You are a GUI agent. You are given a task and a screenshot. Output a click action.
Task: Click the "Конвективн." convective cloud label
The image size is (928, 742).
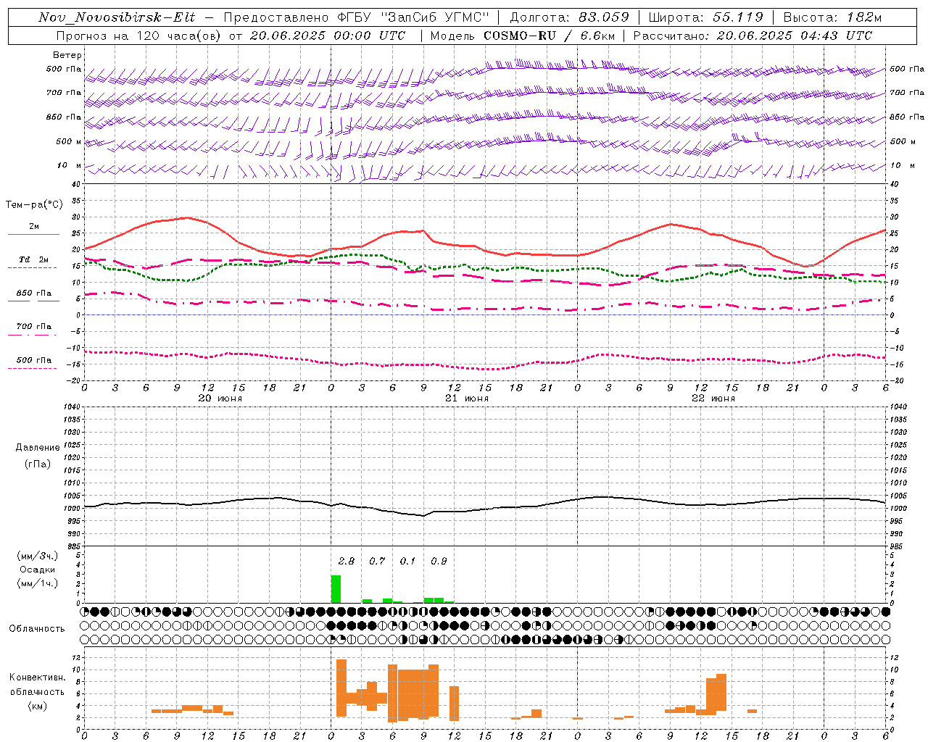(x=38, y=678)
